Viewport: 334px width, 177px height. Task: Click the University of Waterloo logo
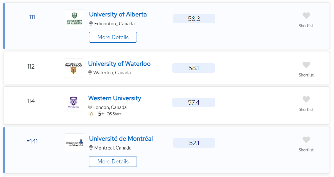point(74,68)
